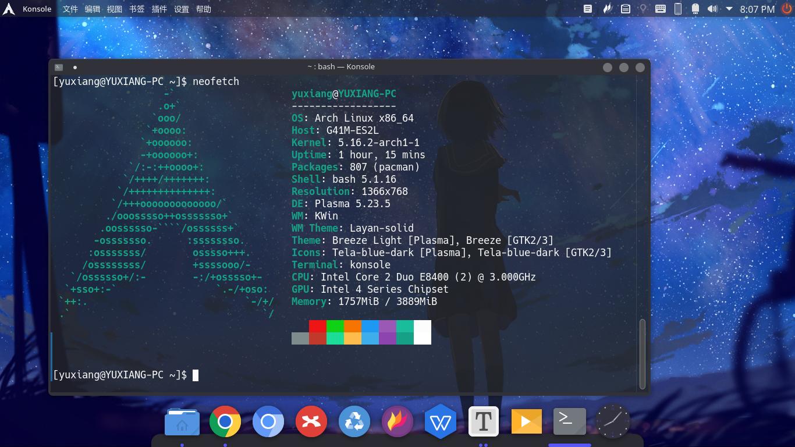Click the "Kernel: 5.16.2-arch1-1" line
The width and height of the screenshot is (795, 447).
(356, 143)
